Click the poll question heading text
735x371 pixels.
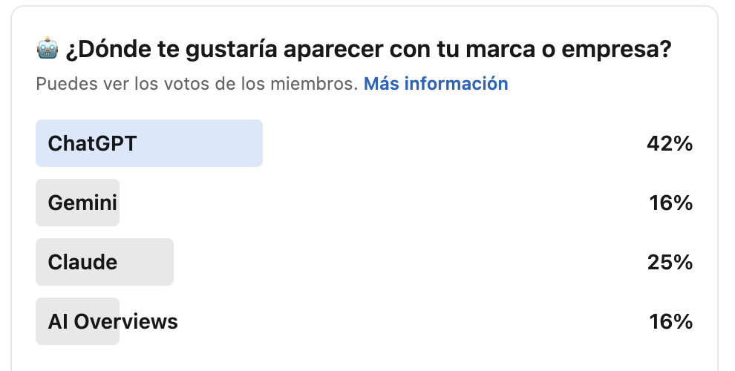[x=369, y=50]
